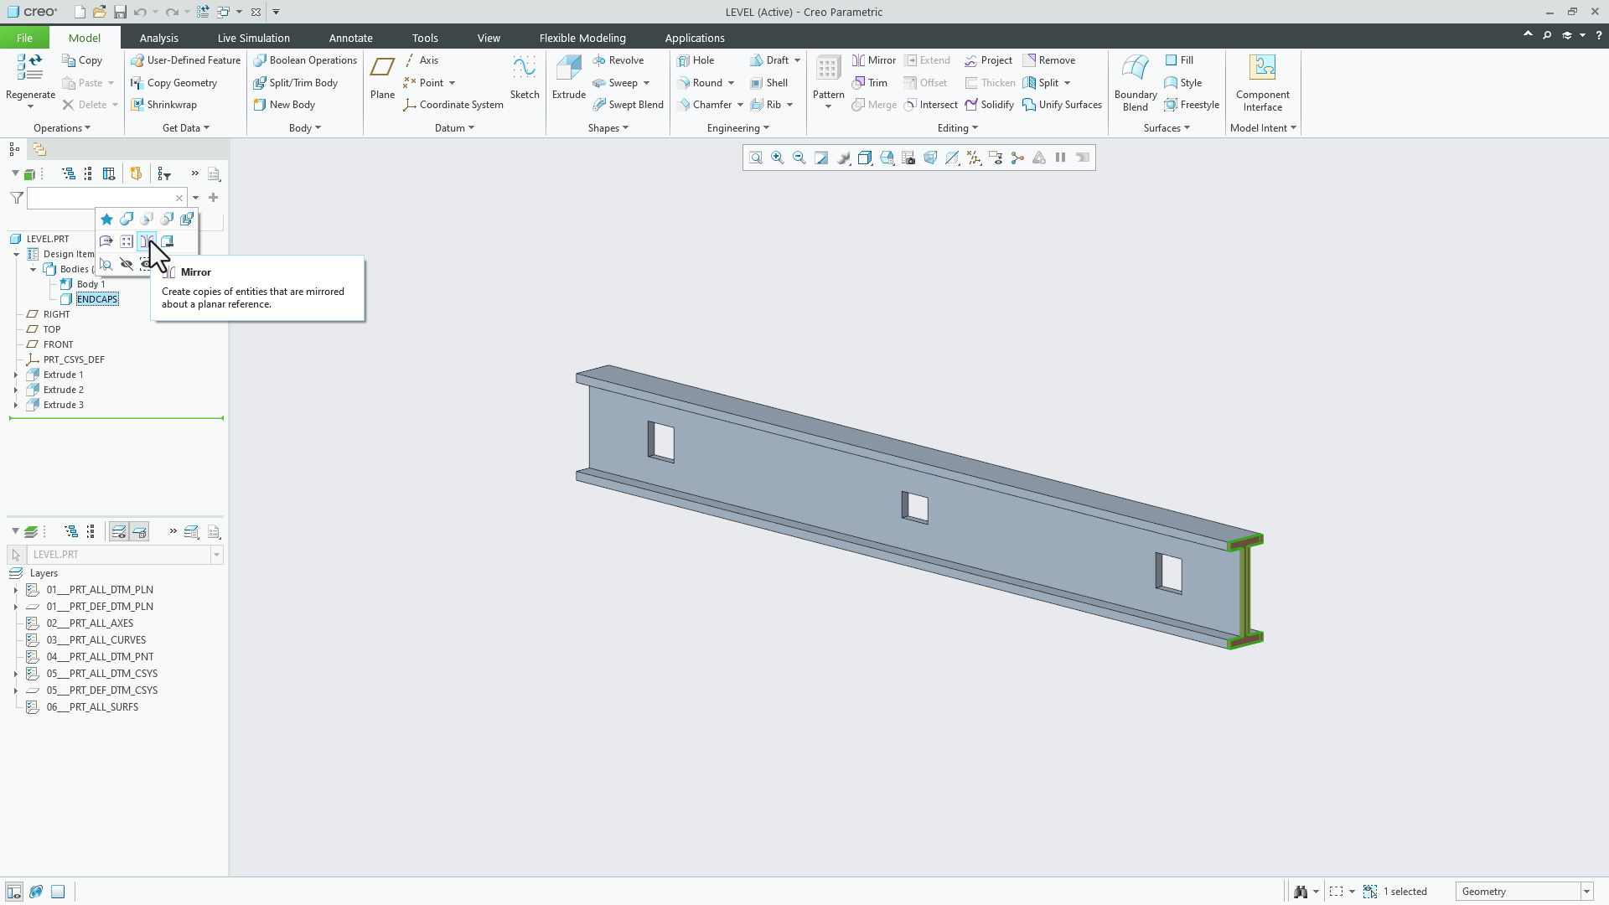This screenshot has height=905, width=1609.
Task: Toggle Spin Center in graphics toolbar
Action: (x=1017, y=158)
